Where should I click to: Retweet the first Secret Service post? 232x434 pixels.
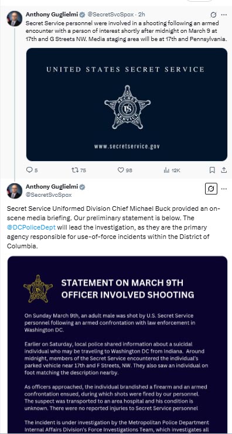[x=79, y=170]
